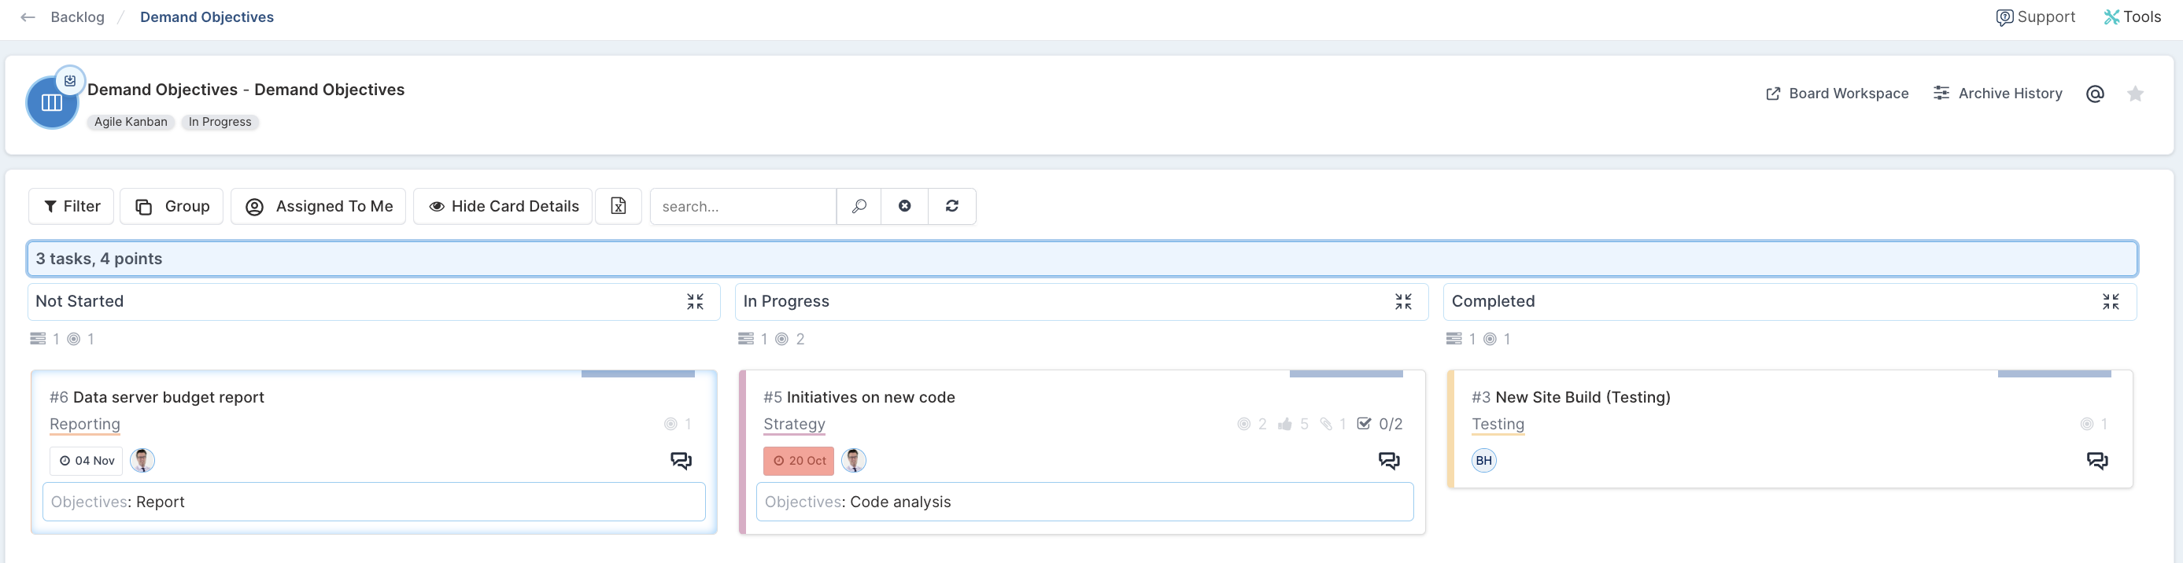Click the points icon on card #3
The image size is (2183, 563).
click(2087, 424)
